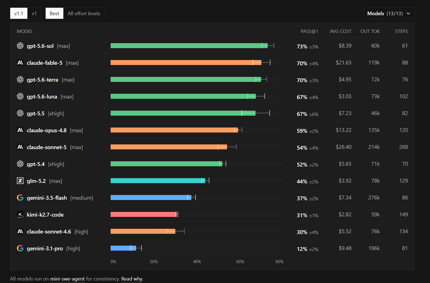Click the OpenAI logo beside gpt-5.6-luna

pos(20,96)
